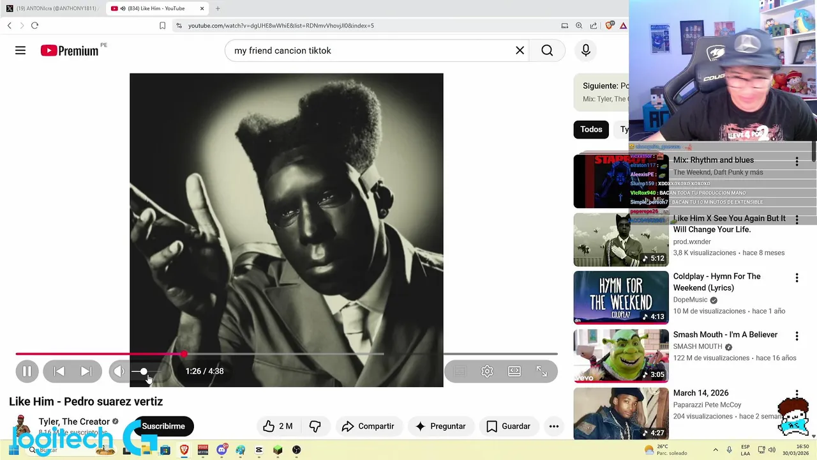The width and height of the screenshot is (817, 460).
Task: Like the video with thumbs up
Action: tap(278, 426)
